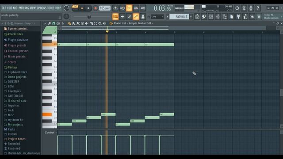Viewport: 283px width, 159px height.
Task: Toggle the magnet snap in piano roll
Action: (54, 23)
